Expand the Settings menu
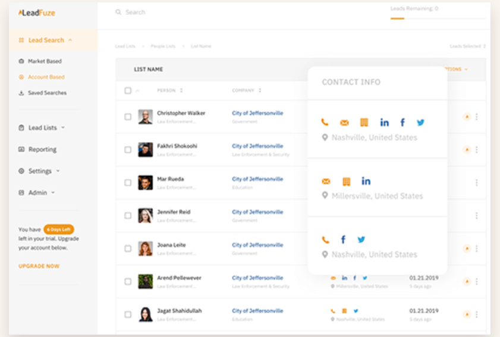 pos(40,171)
